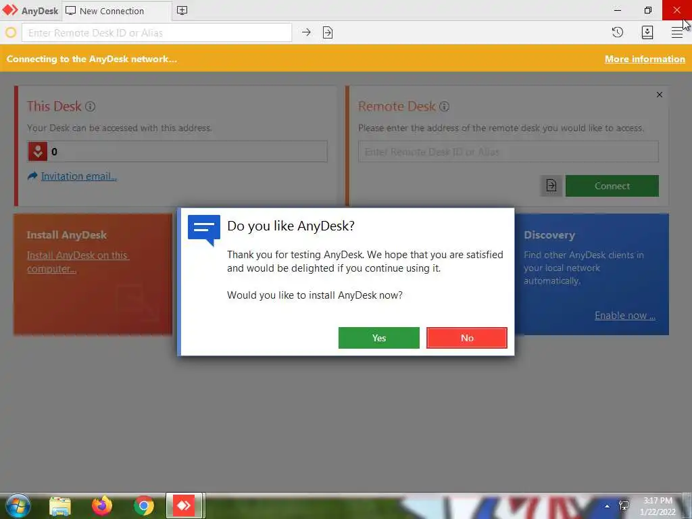Click the file browse icon beside Connect
Viewport: 692px width, 519px height.
pos(551,185)
